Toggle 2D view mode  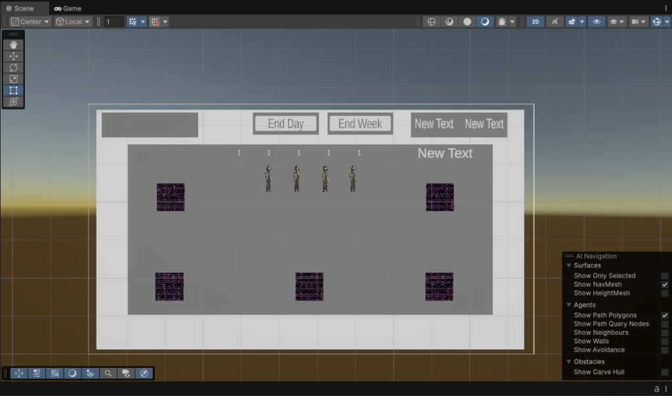pos(535,22)
